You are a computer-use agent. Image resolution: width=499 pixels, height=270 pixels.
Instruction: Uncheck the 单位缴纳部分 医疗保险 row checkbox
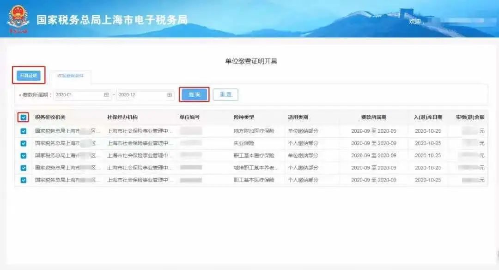(x=23, y=155)
